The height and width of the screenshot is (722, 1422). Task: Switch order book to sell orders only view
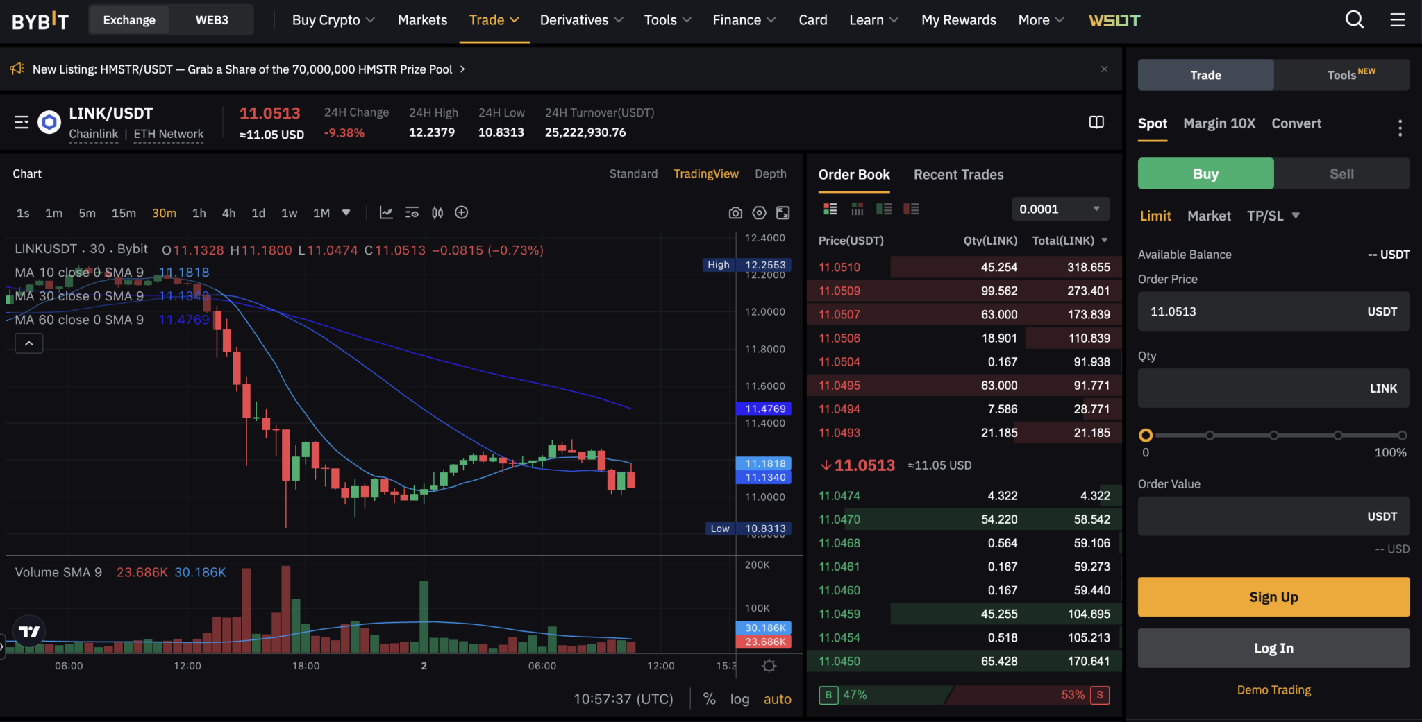911,209
